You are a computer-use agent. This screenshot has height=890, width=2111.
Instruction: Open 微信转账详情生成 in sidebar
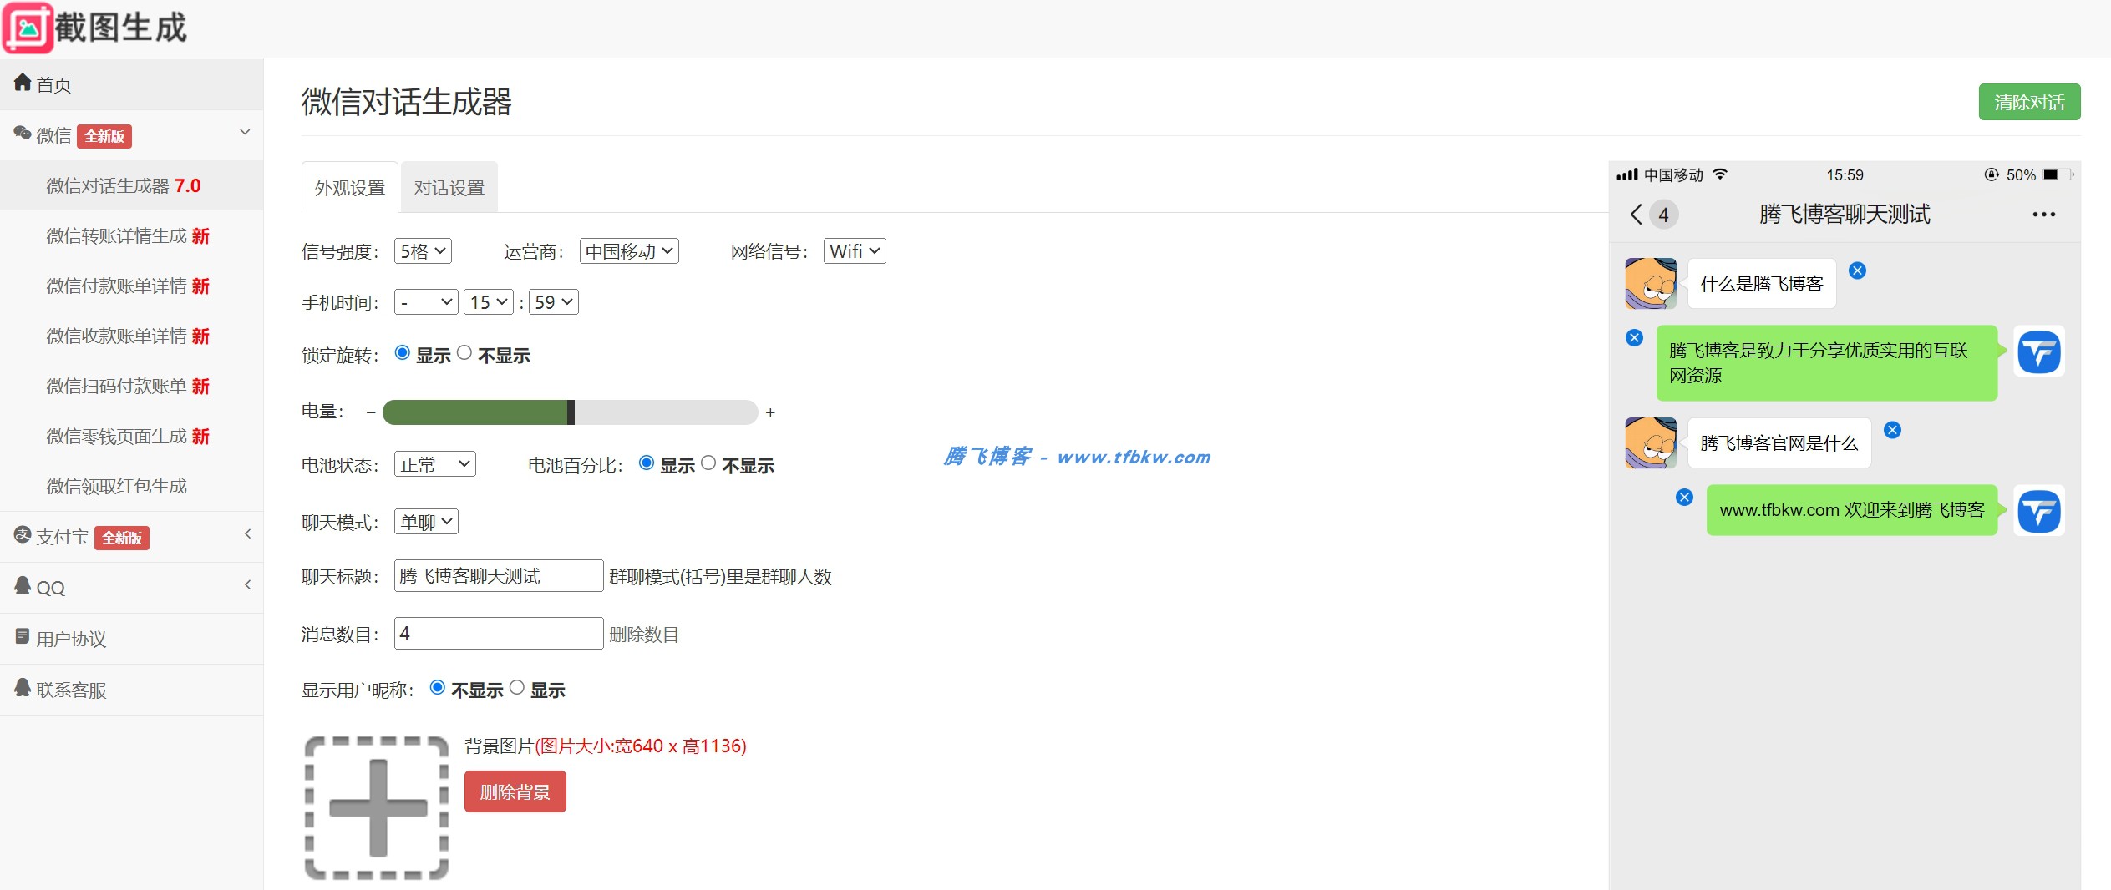(132, 235)
